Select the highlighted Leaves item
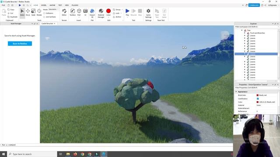This screenshot has height=157, width=280. 256,54
